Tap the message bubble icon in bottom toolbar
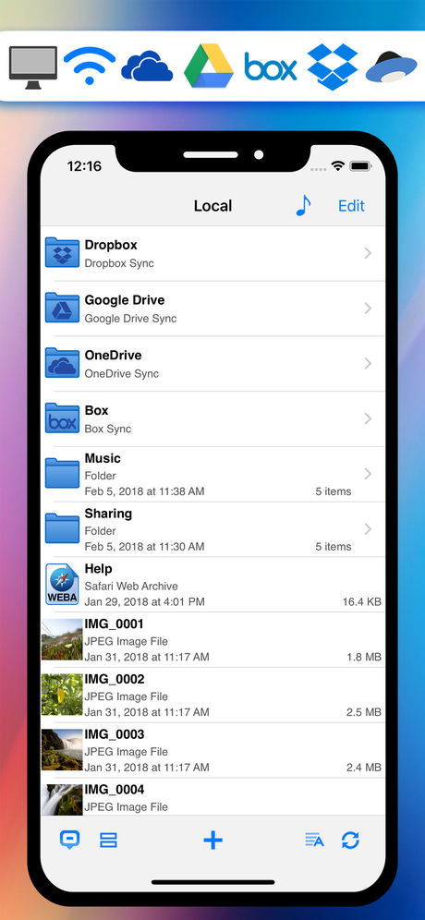Image resolution: width=425 pixels, height=920 pixels. click(x=70, y=841)
